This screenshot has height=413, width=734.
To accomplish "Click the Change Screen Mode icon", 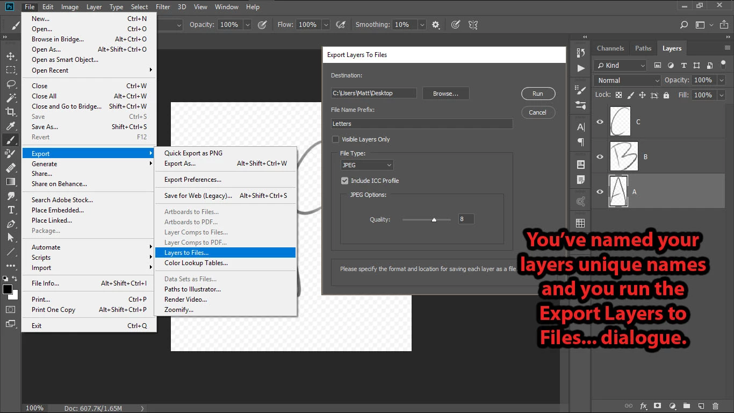I will click(10, 324).
